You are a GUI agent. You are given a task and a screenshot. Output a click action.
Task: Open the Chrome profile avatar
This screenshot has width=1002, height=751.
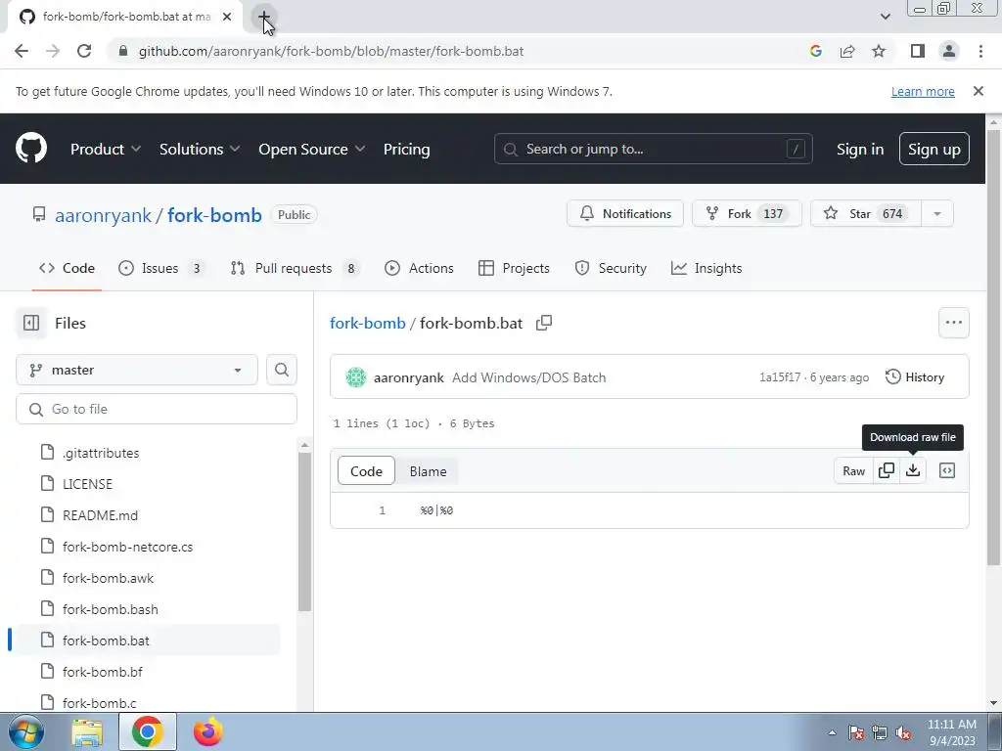coord(949,51)
